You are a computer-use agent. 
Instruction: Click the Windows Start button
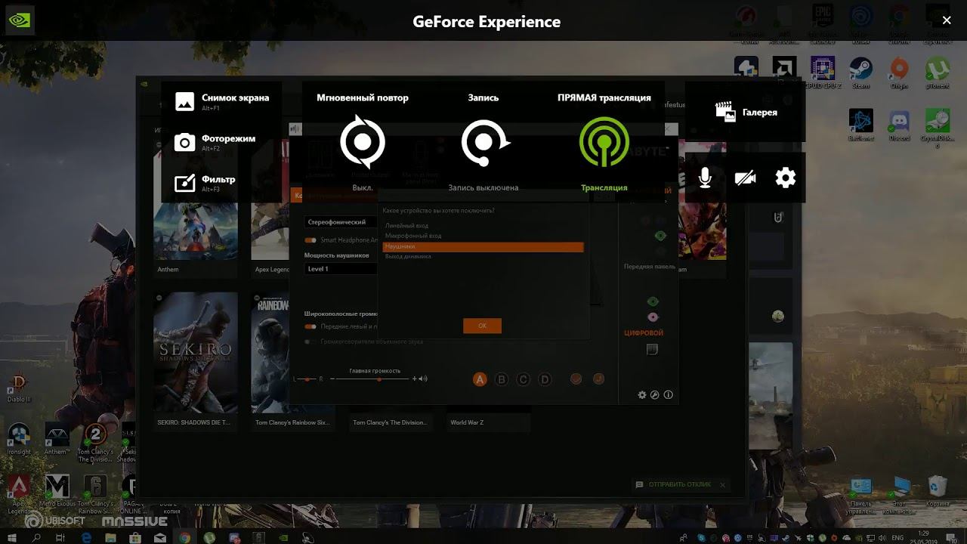click(13, 537)
